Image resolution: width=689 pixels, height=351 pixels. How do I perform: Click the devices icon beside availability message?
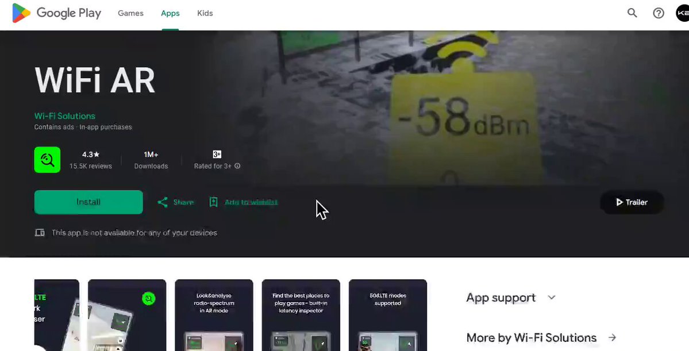click(40, 233)
